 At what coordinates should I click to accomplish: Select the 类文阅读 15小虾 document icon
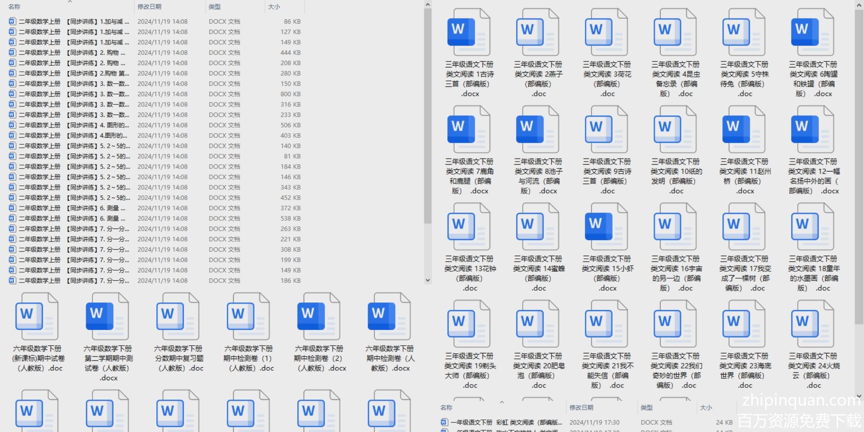pyautogui.click(x=606, y=227)
